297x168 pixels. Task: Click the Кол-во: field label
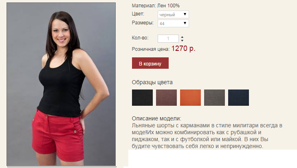coord(140,38)
